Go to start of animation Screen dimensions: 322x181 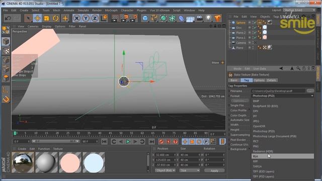[x=104, y=141]
